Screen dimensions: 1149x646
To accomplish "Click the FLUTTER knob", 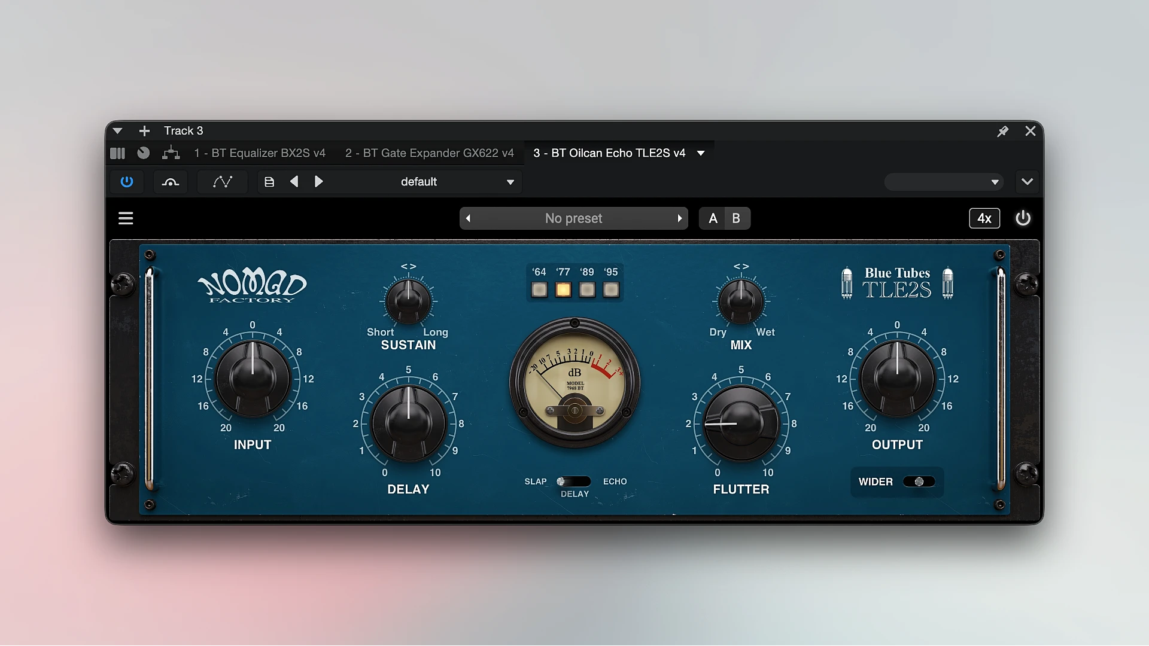I will tap(741, 423).
